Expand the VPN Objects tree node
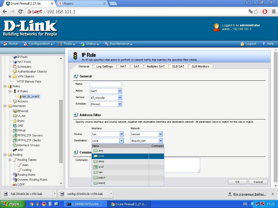This screenshot has width=278, height=208. 10,77
